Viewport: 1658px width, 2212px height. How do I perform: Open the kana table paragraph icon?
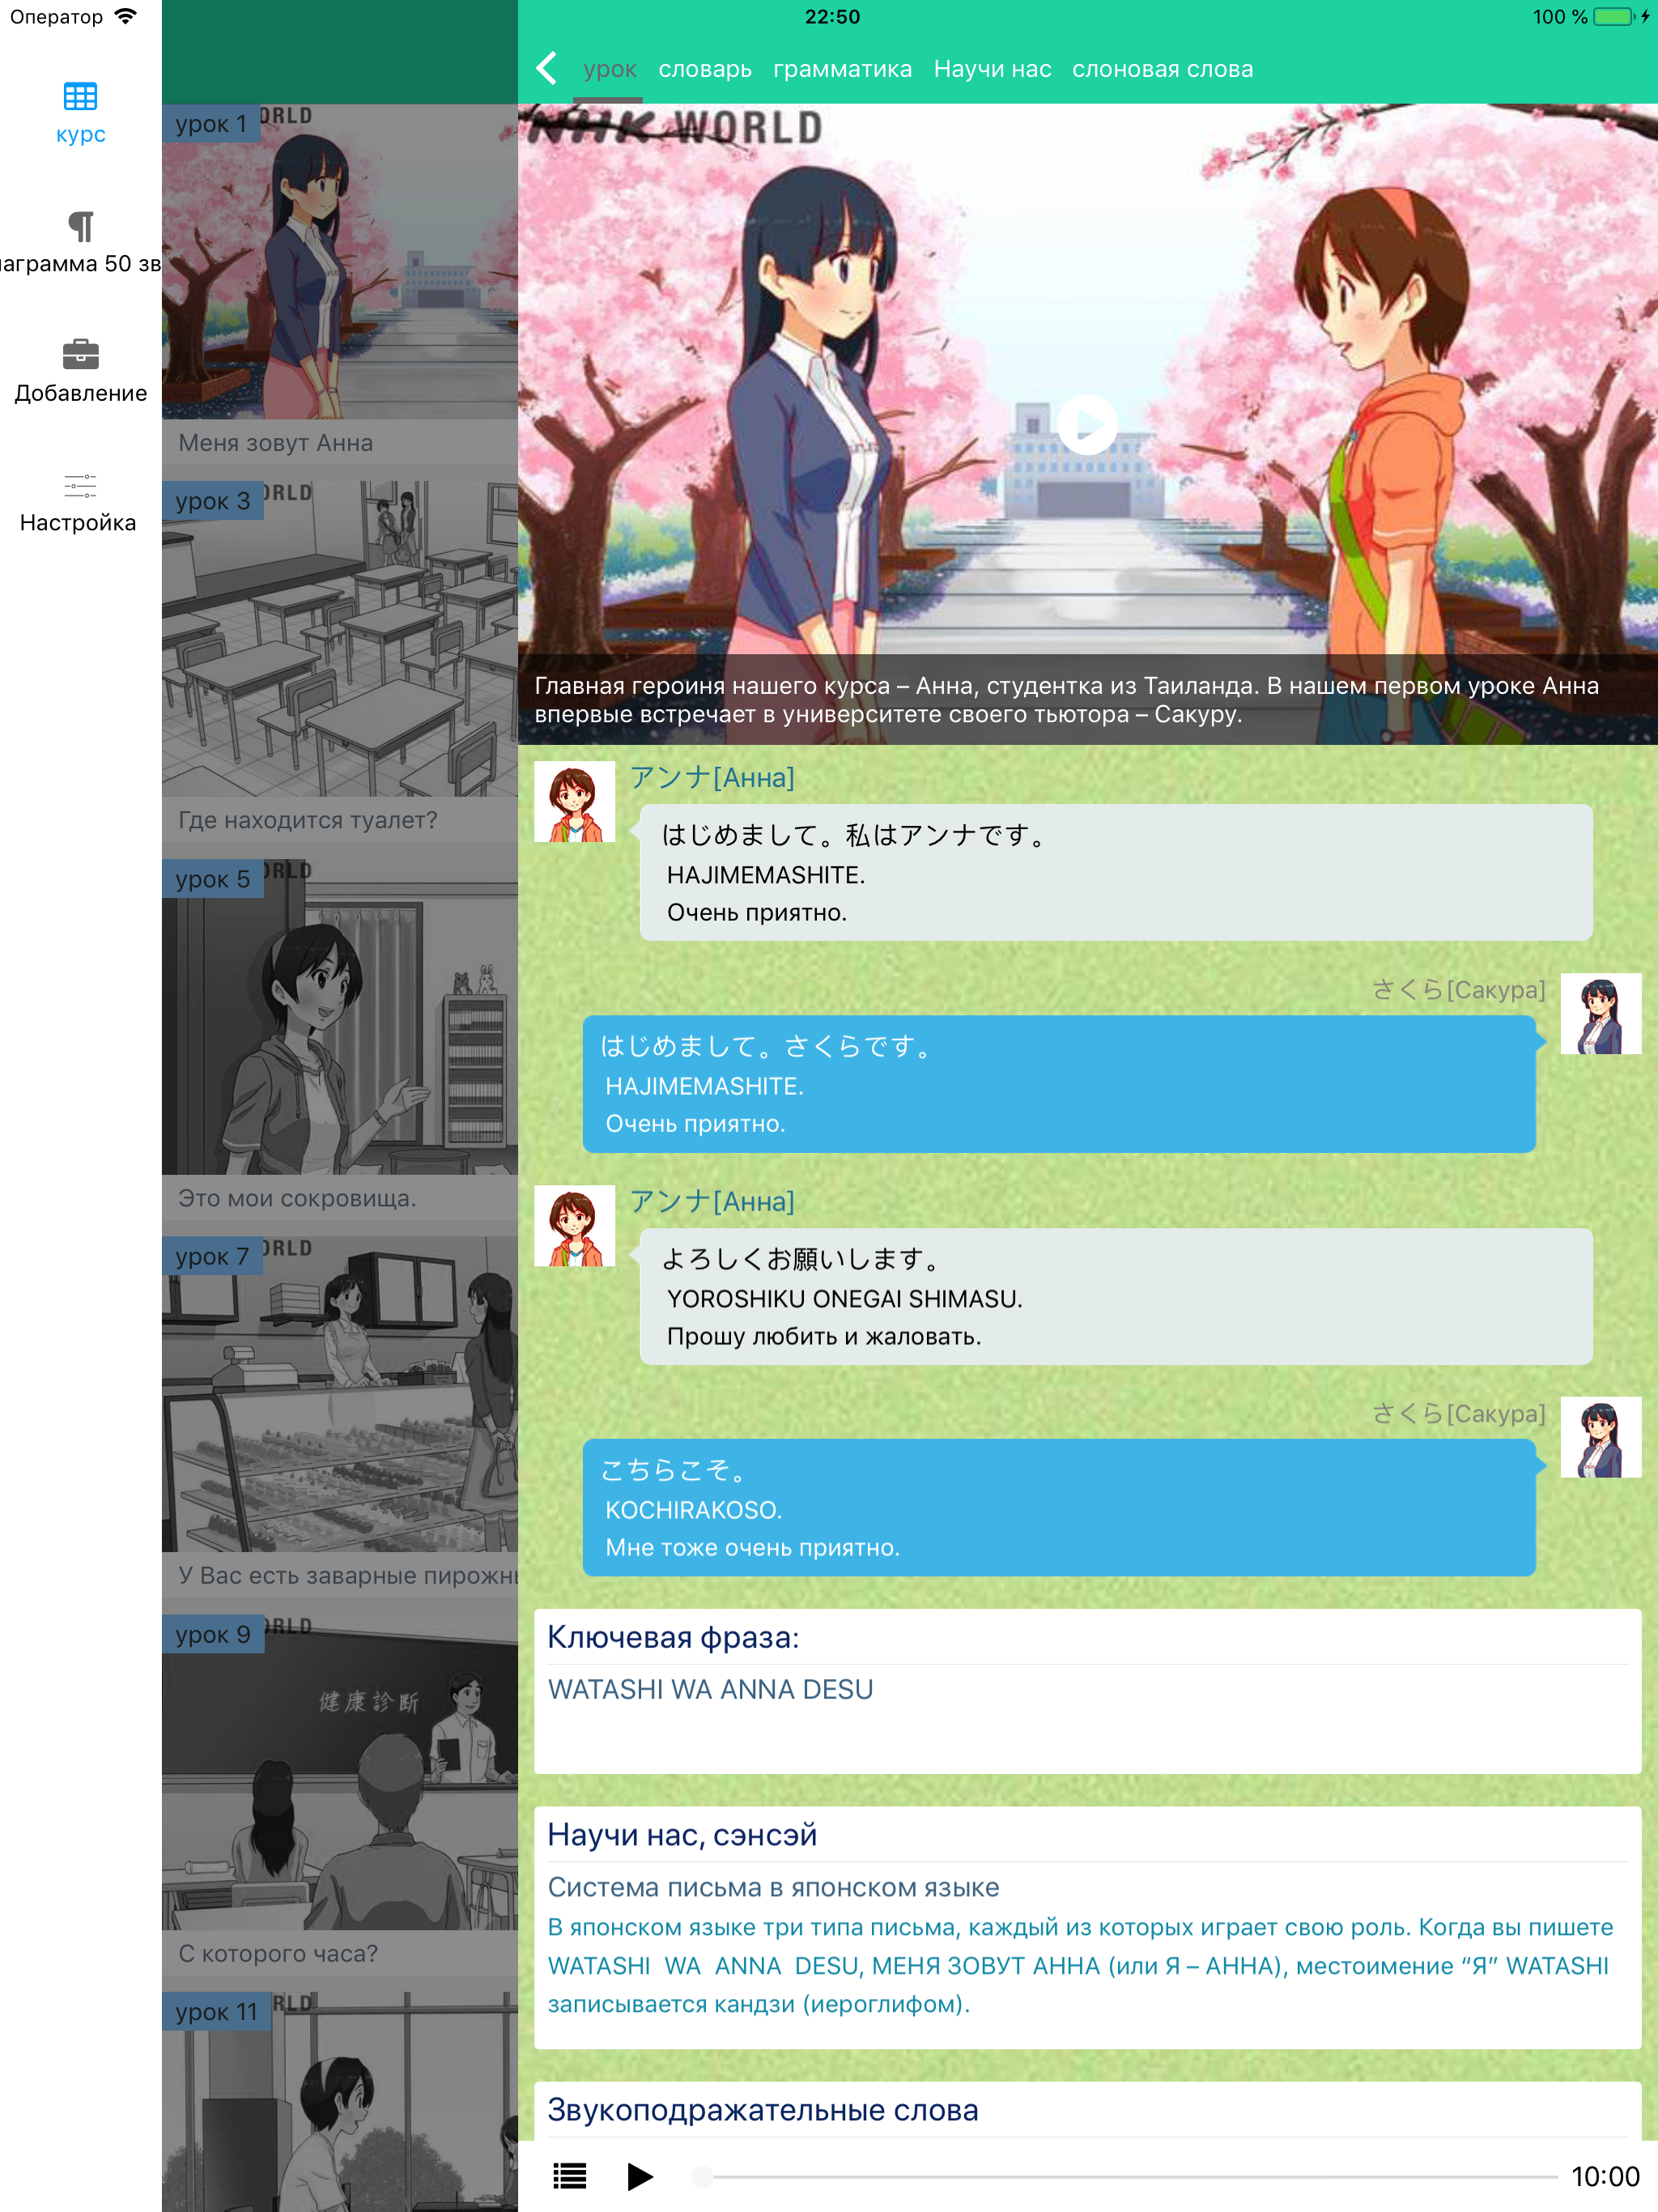[x=80, y=227]
